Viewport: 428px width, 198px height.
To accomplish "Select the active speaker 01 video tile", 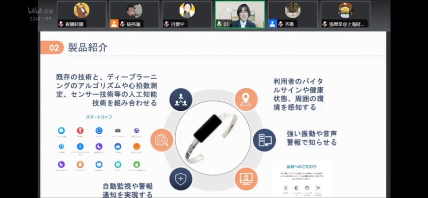I will tap(240, 14).
